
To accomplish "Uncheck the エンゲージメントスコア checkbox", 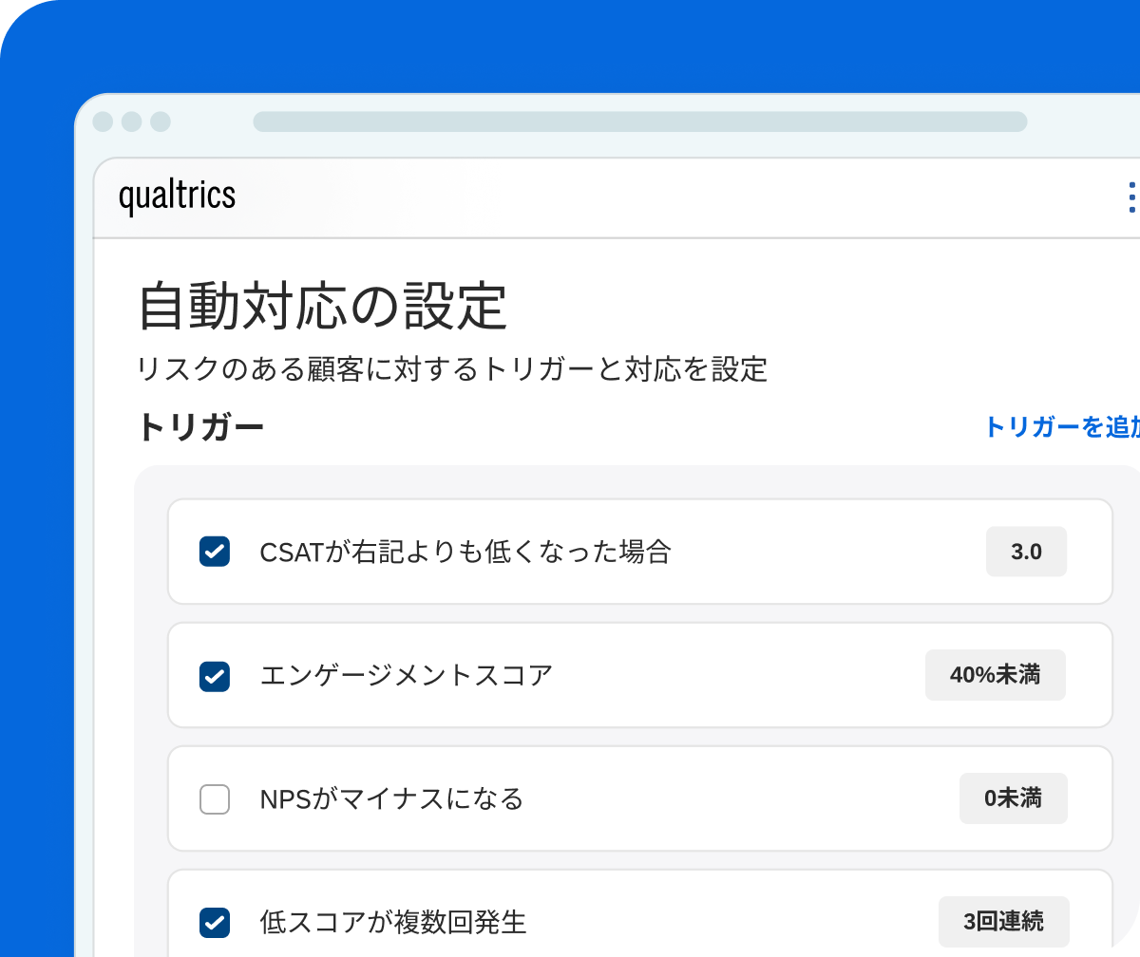I will 215,675.
